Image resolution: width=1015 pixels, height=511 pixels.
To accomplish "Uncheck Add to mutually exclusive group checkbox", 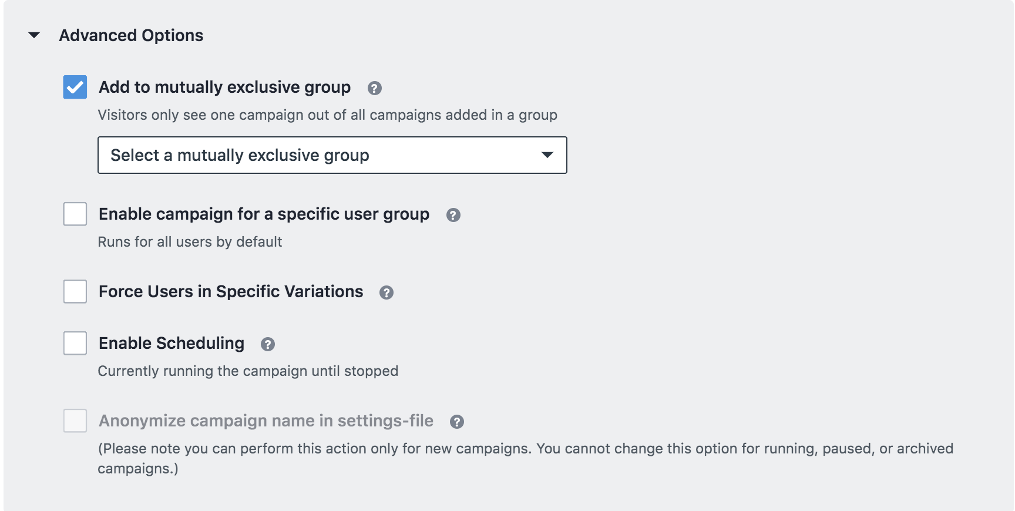I will click(75, 87).
